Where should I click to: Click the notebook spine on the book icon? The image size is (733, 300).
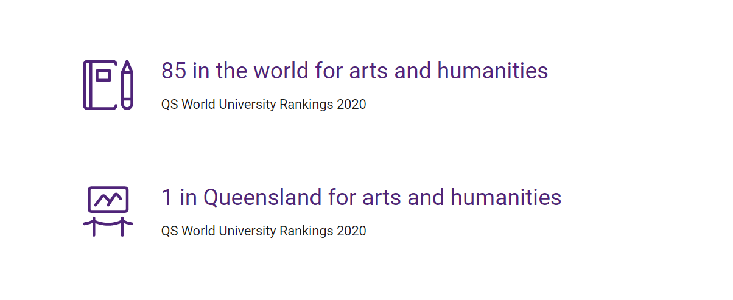[x=87, y=85]
